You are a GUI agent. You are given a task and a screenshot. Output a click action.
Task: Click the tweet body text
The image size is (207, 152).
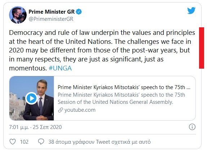click(x=102, y=50)
